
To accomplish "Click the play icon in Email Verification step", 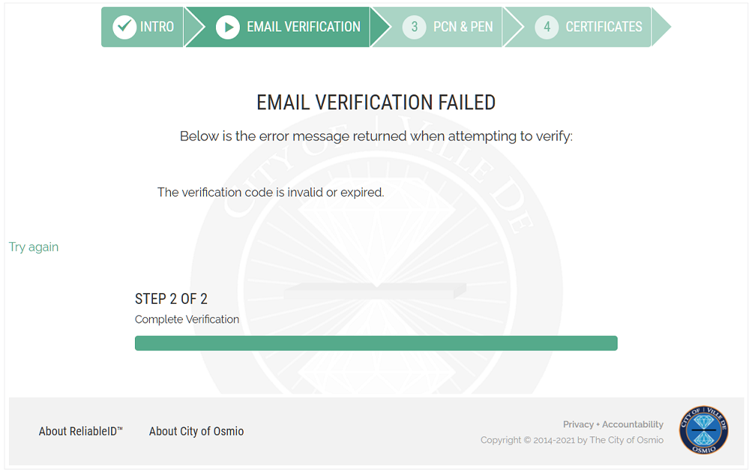I will pos(228,27).
